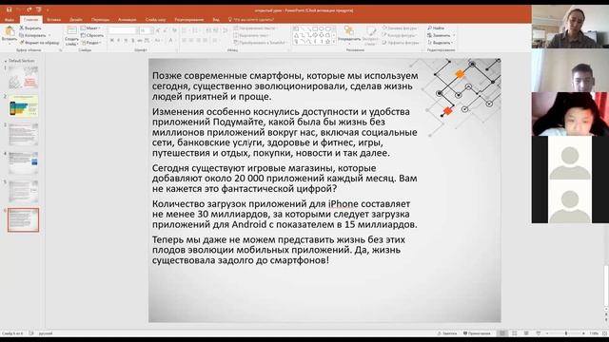Click the Quick Styles (Экспресс-стили) icon
The image size is (609, 342).
(371, 31)
